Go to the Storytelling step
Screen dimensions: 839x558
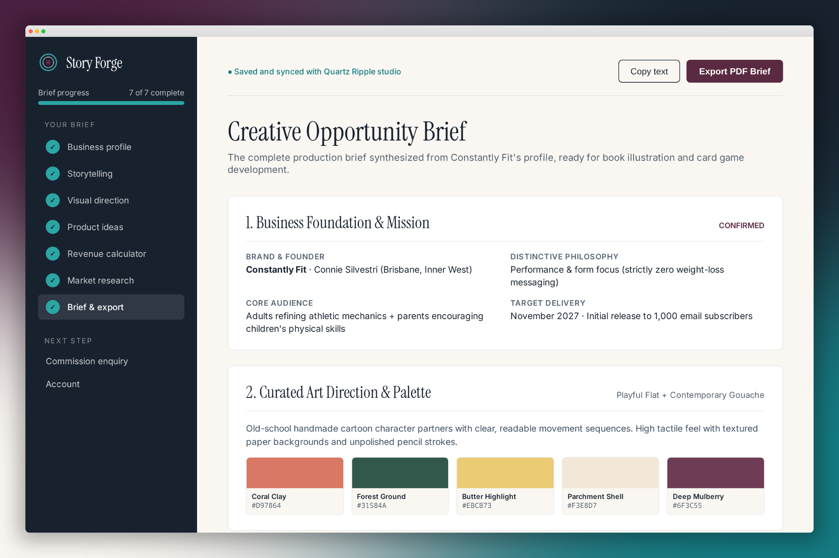[111, 174]
